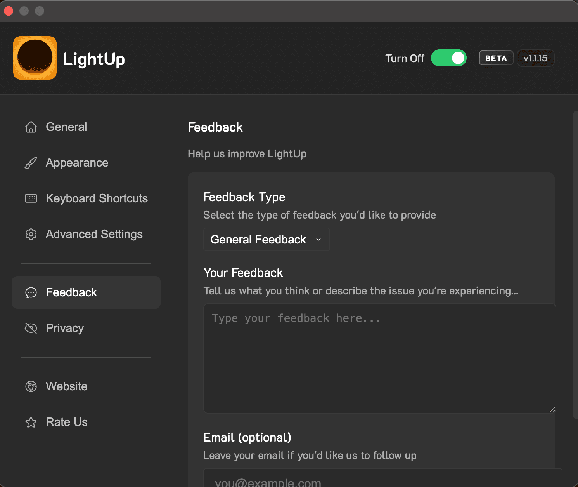This screenshot has height=487, width=578.
Task: Open Website via the globe icon
Action: tap(31, 386)
